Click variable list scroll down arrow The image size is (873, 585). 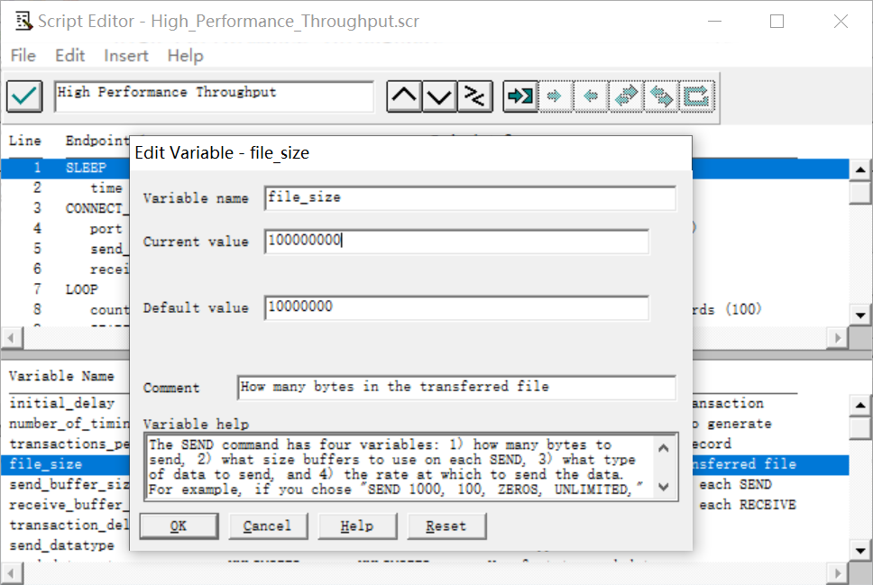coord(860,551)
